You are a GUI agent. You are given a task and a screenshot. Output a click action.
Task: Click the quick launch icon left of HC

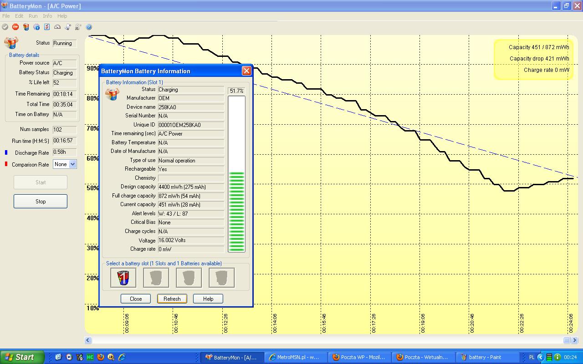pyautogui.click(x=80, y=357)
